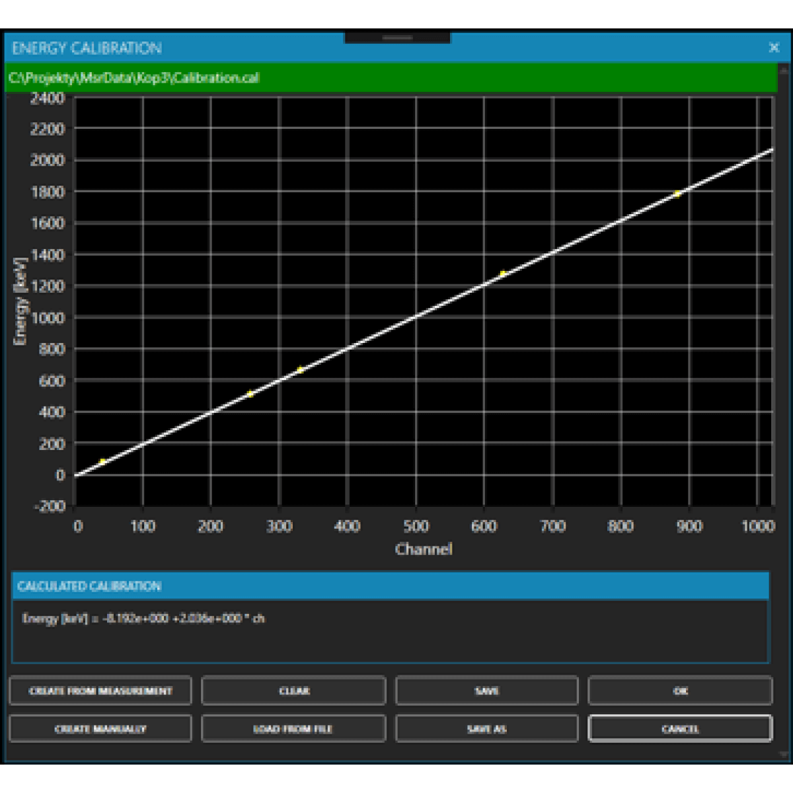The width and height of the screenshot is (793, 793).
Task: Click the Calculated Calibration panel header
Action: tap(390, 586)
